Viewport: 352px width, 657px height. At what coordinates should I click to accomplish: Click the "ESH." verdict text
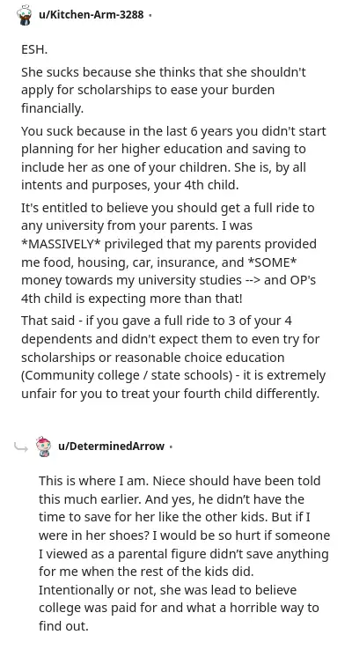(x=34, y=49)
